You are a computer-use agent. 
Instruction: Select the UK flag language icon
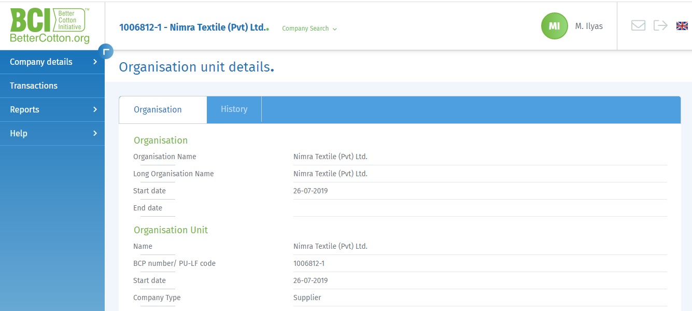coord(682,26)
